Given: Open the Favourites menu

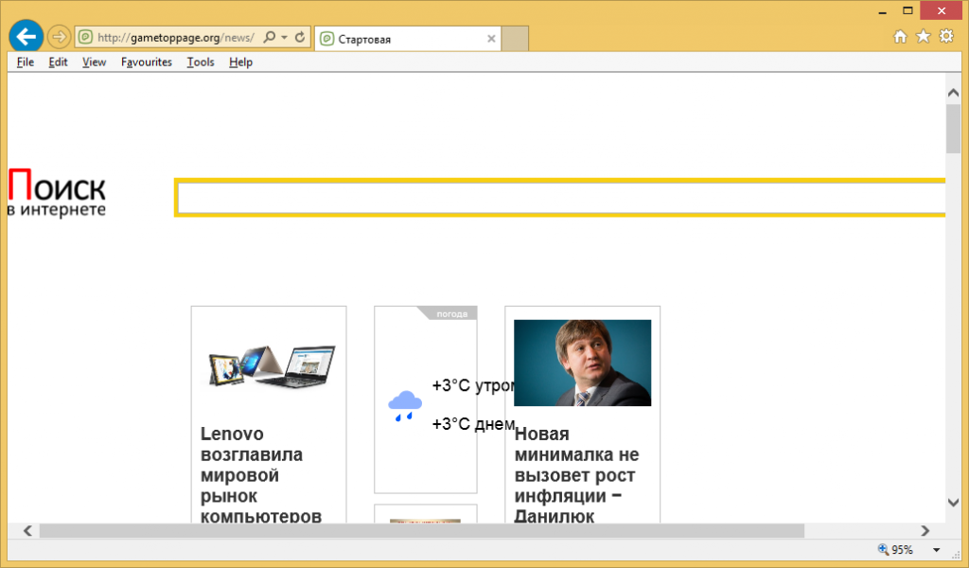Looking at the screenshot, I should tap(147, 62).
